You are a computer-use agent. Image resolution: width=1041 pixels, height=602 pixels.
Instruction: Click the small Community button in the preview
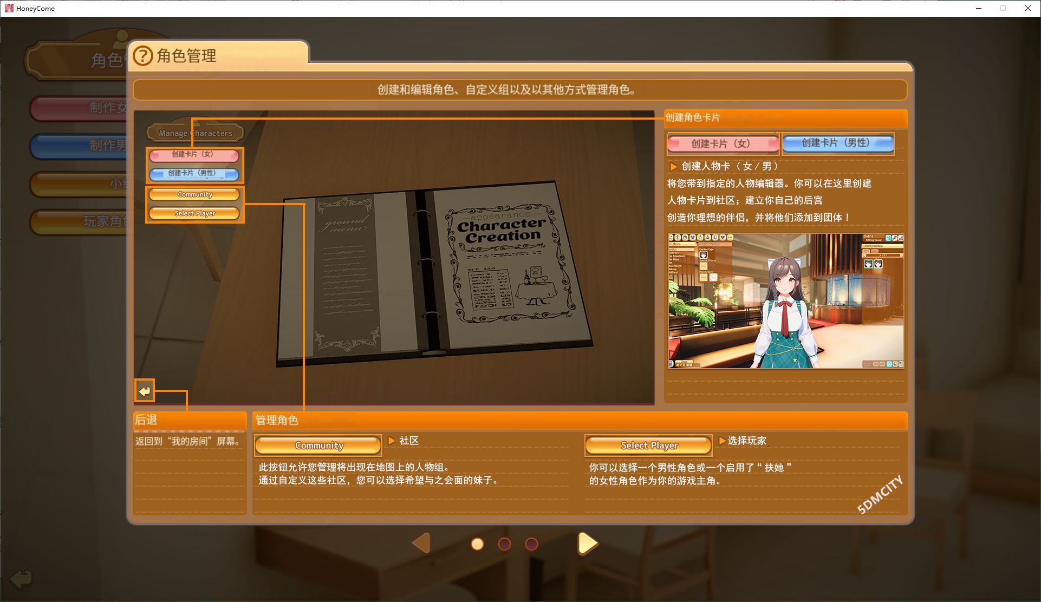tap(194, 194)
